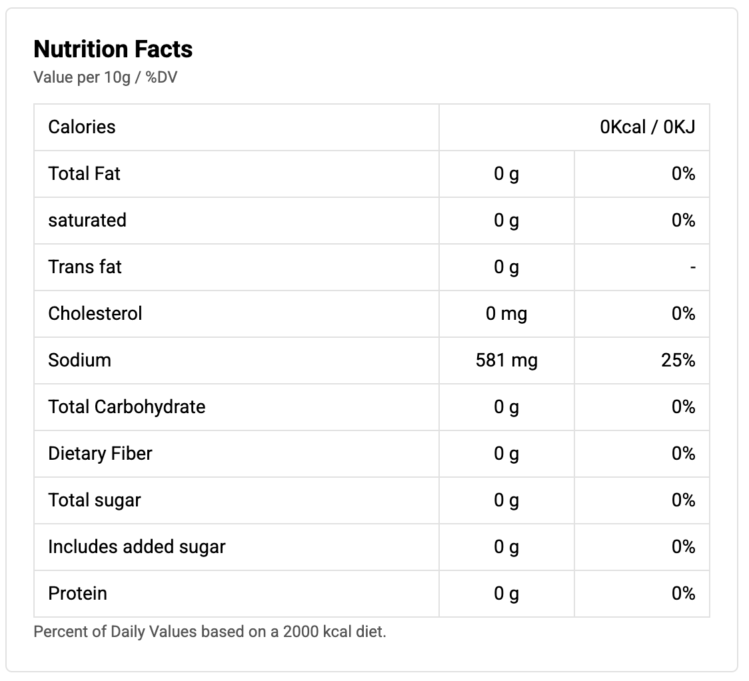The width and height of the screenshot is (749, 681).
Task: Select the Cholesterol label
Action: click(x=95, y=314)
